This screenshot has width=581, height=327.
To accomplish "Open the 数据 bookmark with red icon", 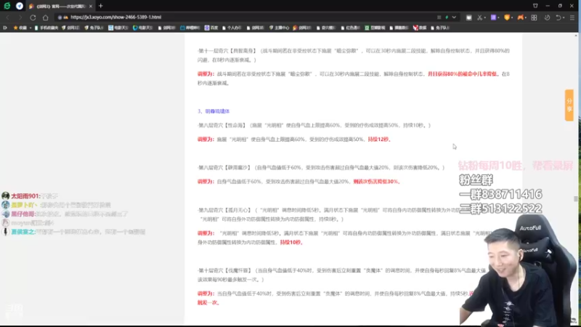I will tap(420, 28).
